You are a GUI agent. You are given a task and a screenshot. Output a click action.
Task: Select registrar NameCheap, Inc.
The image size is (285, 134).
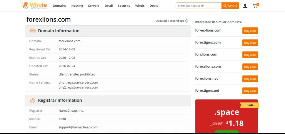71,111
